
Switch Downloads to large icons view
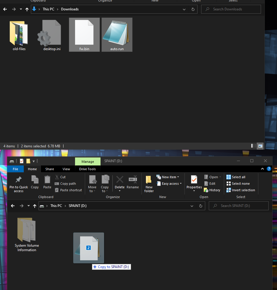point(260,146)
